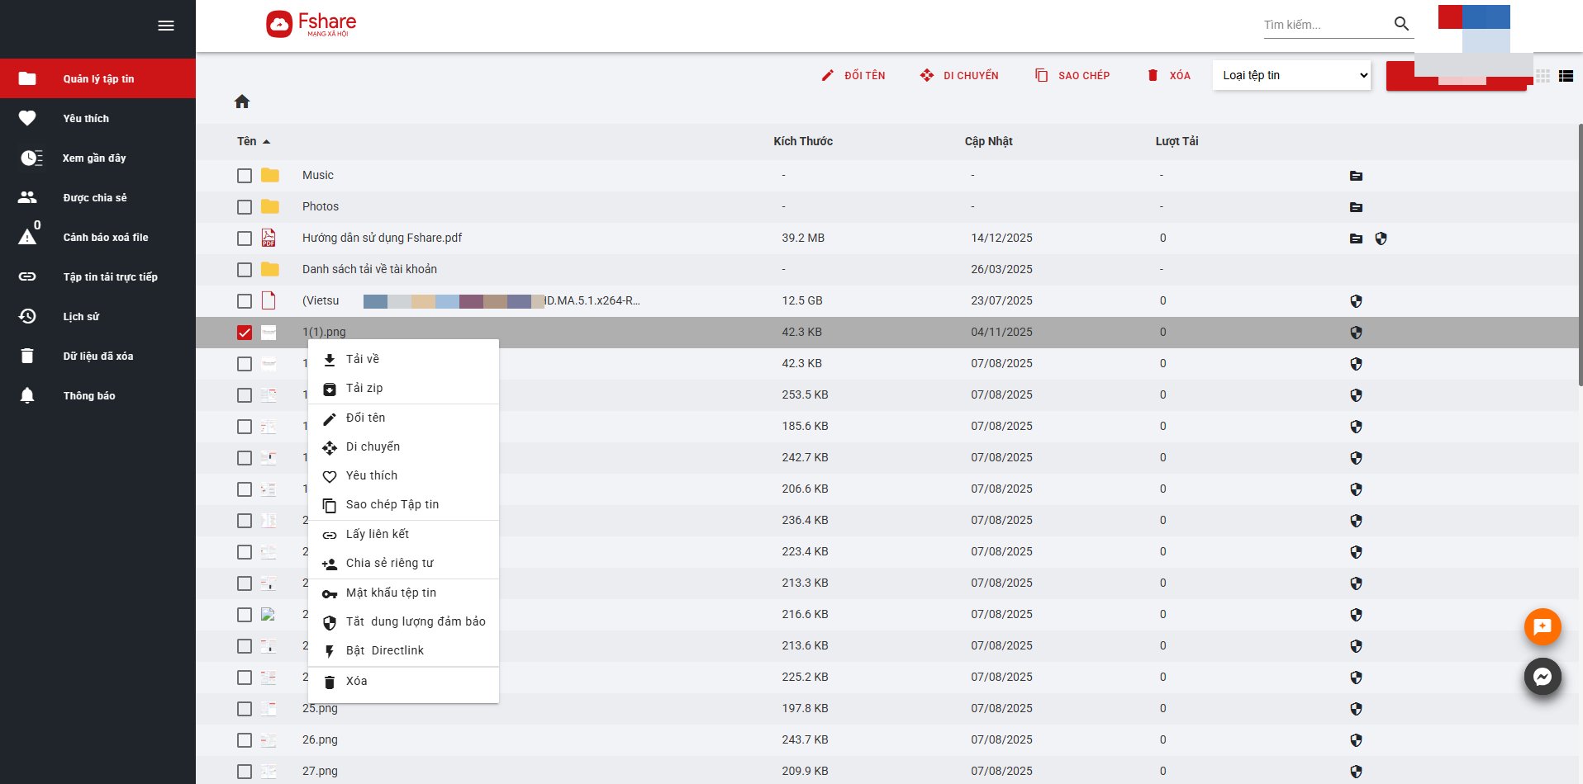The height and width of the screenshot is (784, 1583).
Task: Select Lấy liên kết in context menu
Action: click(x=378, y=534)
